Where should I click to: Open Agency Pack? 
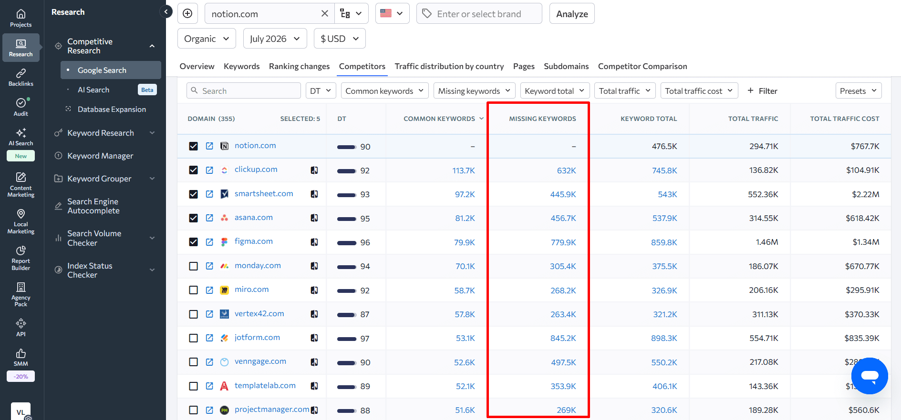(x=21, y=294)
